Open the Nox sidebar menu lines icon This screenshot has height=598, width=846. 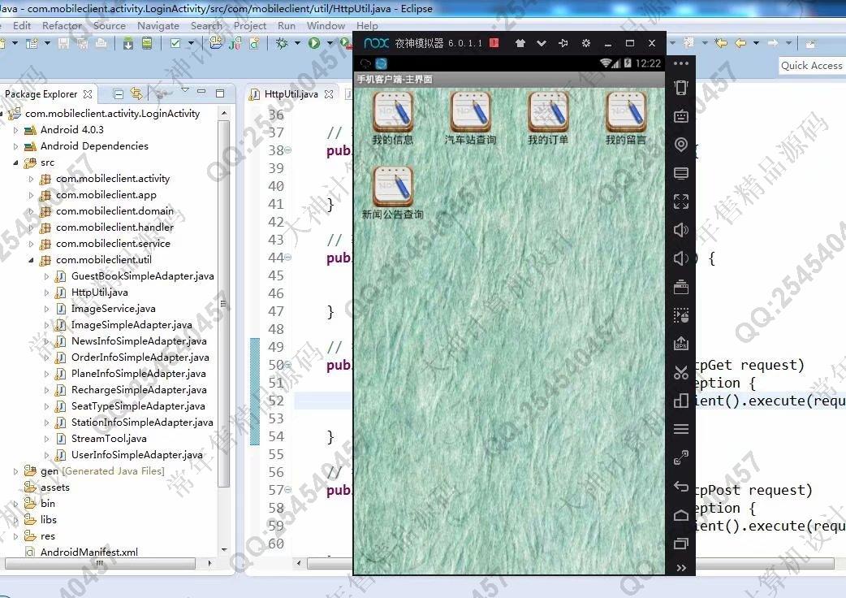(x=681, y=429)
